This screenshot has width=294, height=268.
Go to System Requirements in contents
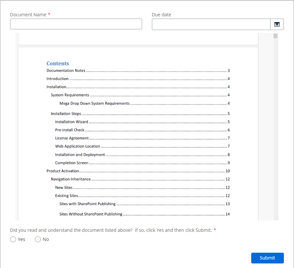coord(70,95)
